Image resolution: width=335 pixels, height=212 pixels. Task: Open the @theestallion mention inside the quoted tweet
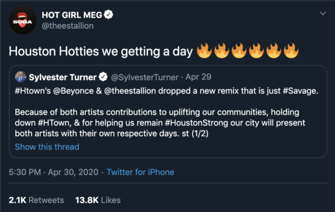pyautogui.click(x=130, y=91)
